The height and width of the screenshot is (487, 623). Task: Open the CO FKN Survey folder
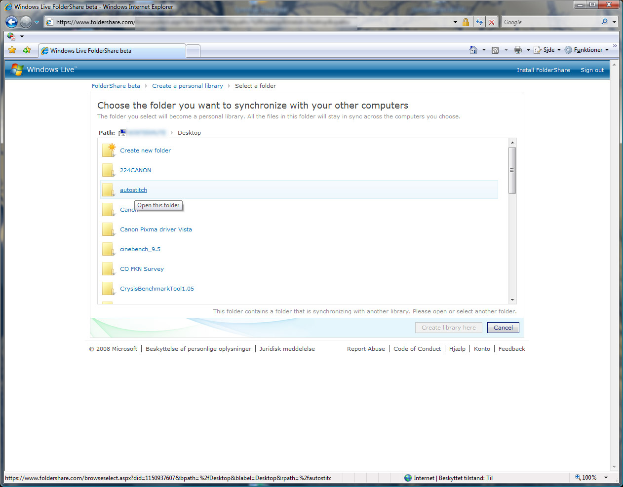(x=142, y=269)
